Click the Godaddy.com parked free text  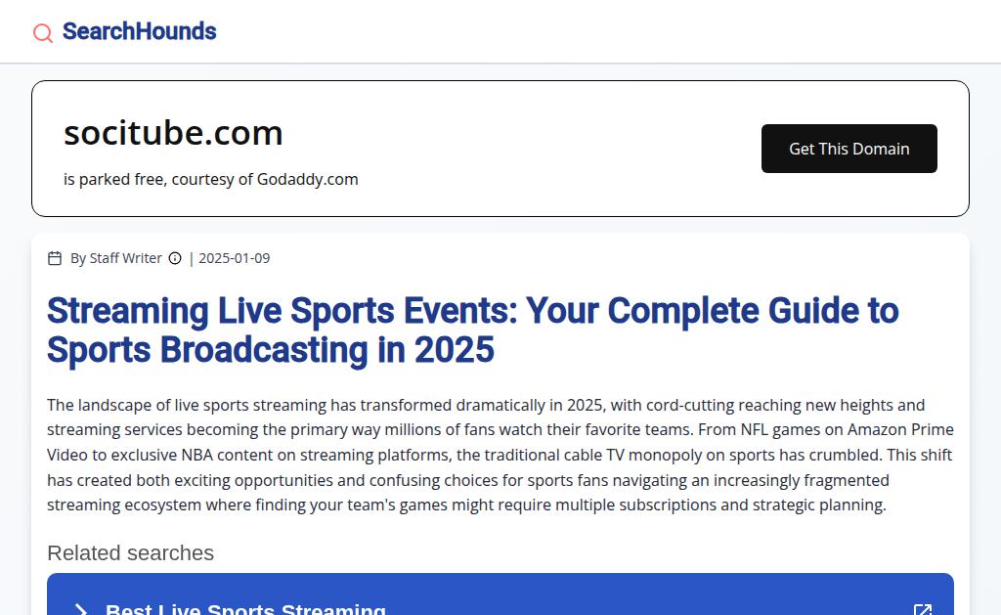tap(211, 180)
